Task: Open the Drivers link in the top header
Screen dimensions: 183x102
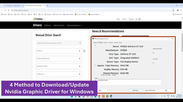Action: point(124,19)
